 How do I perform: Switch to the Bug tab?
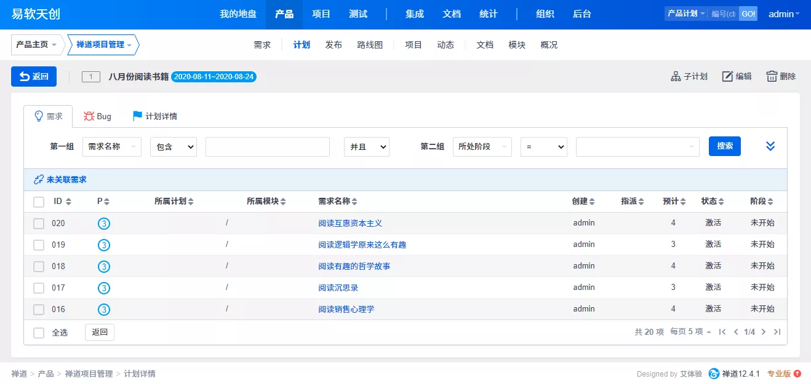point(97,116)
